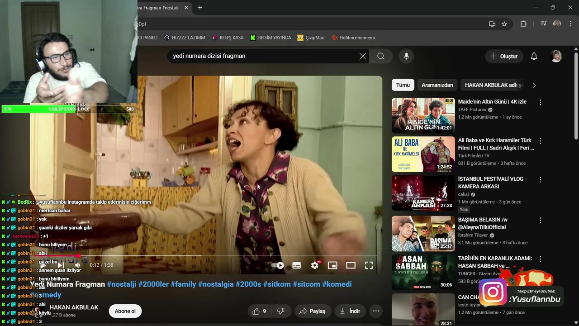The image size is (579, 326).
Task: Skip to the next video
Action: (60, 265)
